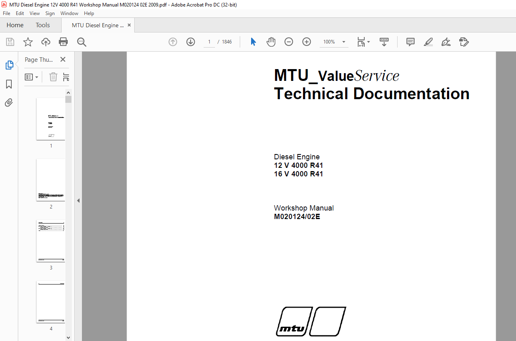The width and height of the screenshot is (516, 341).
Task: Click the 'Workshop Manual' text
Action: click(x=304, y=208)
